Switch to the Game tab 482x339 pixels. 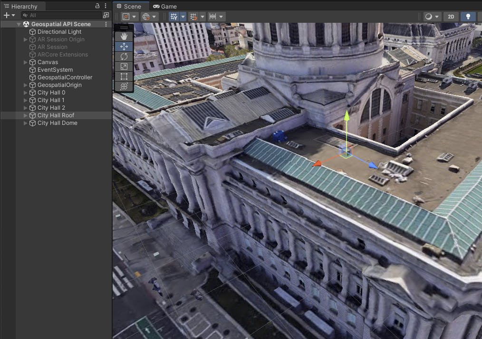165,6
